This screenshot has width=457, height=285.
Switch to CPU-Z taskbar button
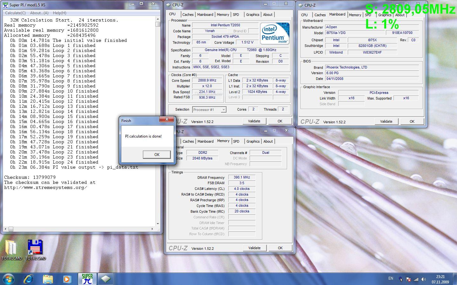(x=105, y=279)
